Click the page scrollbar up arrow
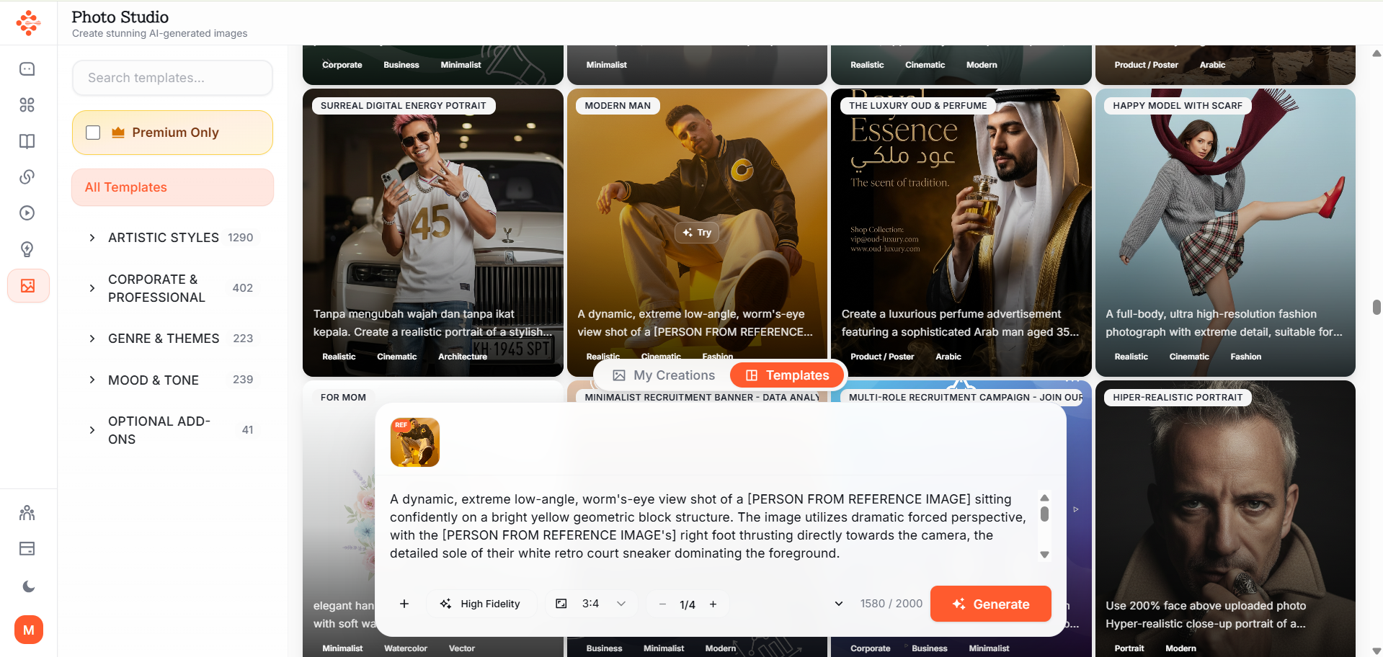Viewport: 1383px width, 657px height. 1377,53
